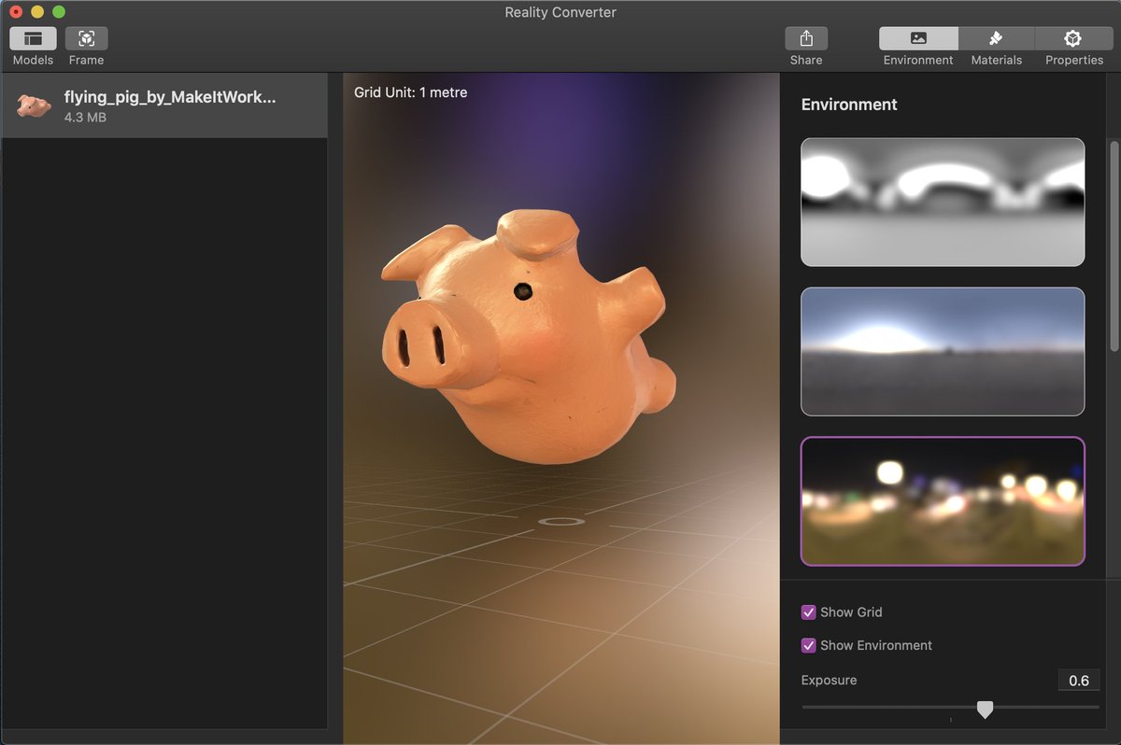Disable the Show Environment checkbox
The height and width of the screenshot is (745, 1121).
(x=809, y=645)
